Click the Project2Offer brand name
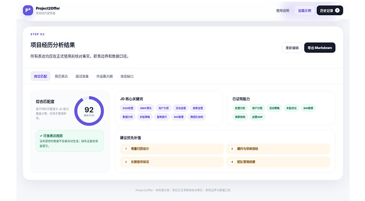The width and height of the screenshot is (365, 201). pos(48,8)
